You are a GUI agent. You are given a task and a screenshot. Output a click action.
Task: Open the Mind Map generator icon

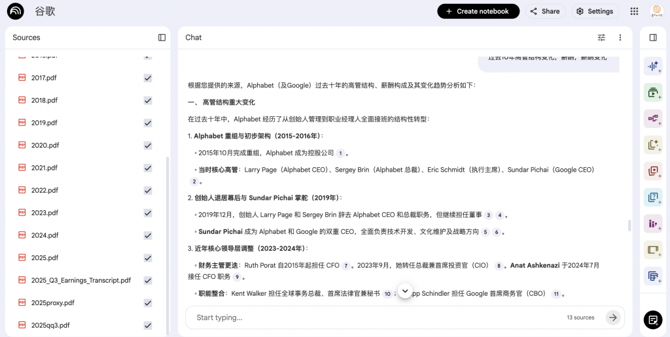point(652,118)
